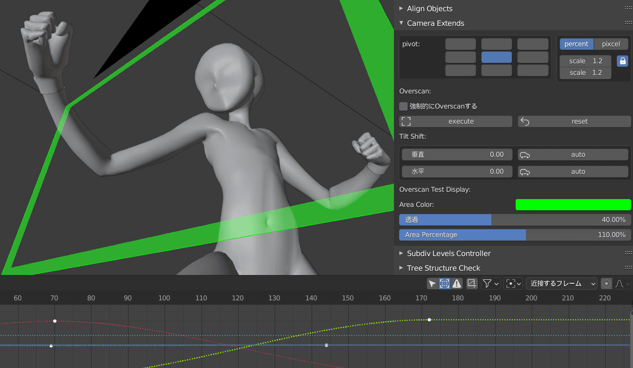Expand the Align Objects panel
Viewport: 633px width, 368px height.
[429, 8]
